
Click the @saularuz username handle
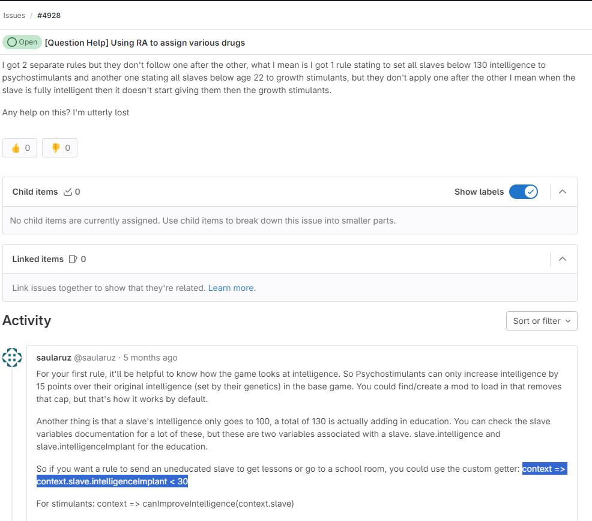(95, 358)
